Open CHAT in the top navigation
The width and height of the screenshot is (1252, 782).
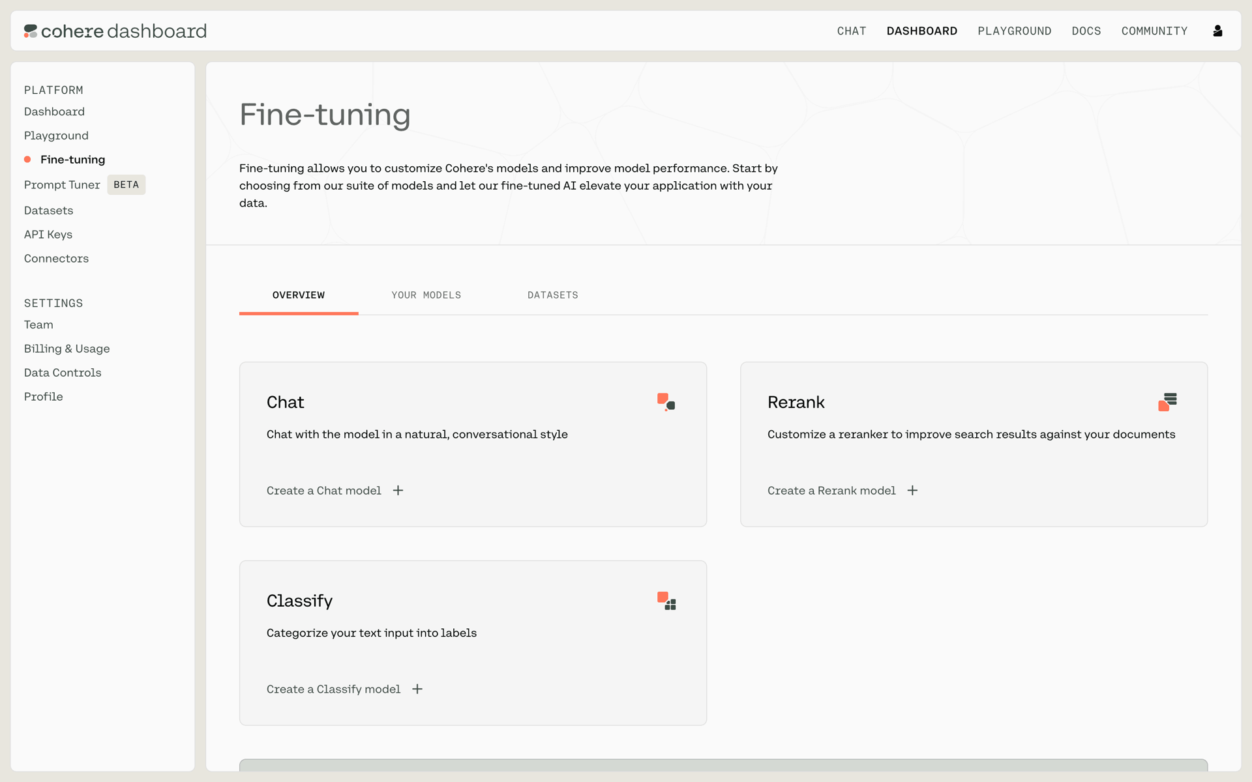tap(852, 31)
